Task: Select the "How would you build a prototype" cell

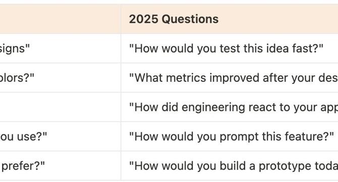Action: tap(230, 166)
